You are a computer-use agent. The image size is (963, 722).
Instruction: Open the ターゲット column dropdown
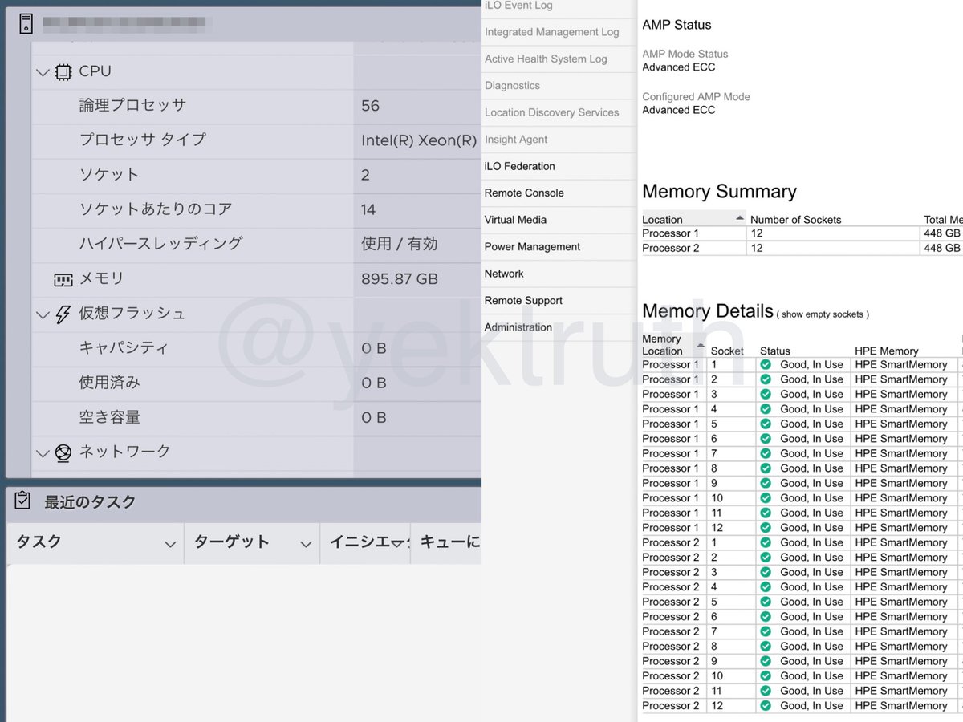(305, 545)
